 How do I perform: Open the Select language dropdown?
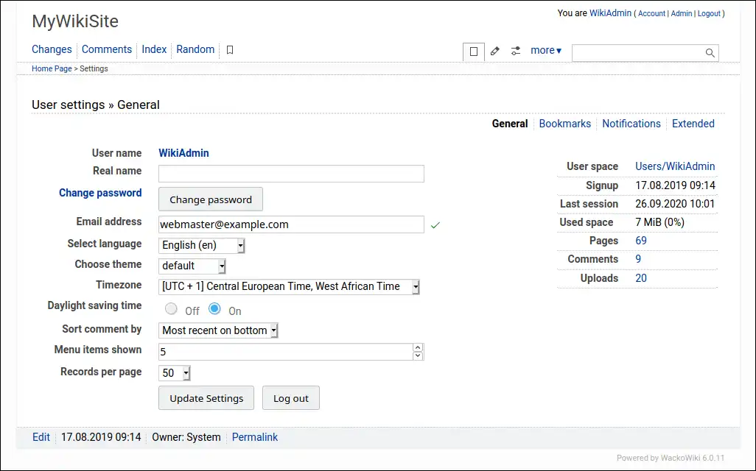202,246
